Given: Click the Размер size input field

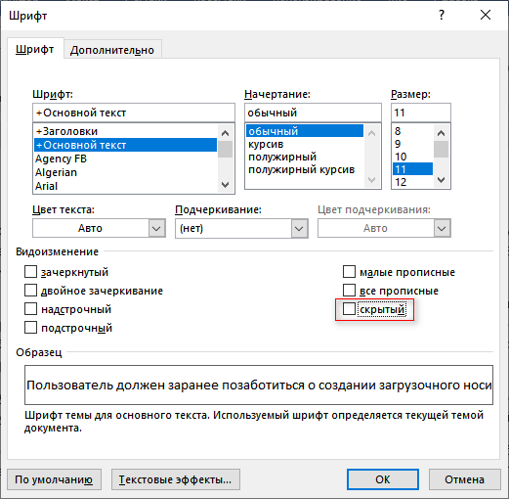Looking at the screenshot, I should 421,113.
